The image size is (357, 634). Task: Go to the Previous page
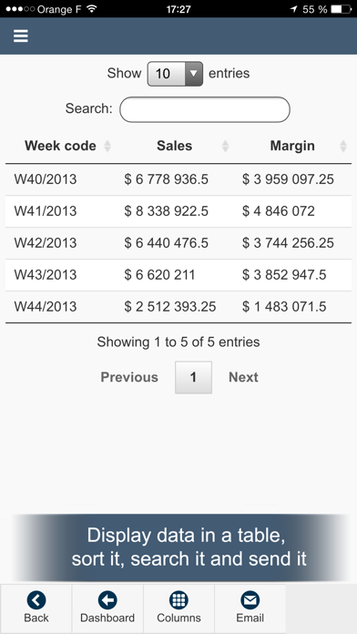point(129,377)
